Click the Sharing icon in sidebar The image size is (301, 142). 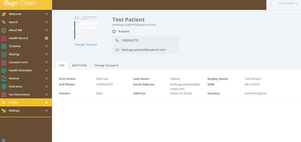4,54
